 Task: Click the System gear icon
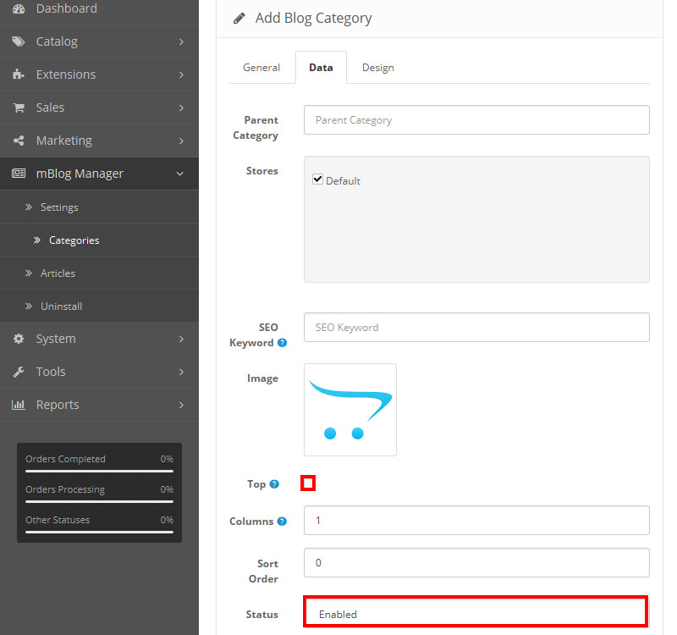point(19,339)
